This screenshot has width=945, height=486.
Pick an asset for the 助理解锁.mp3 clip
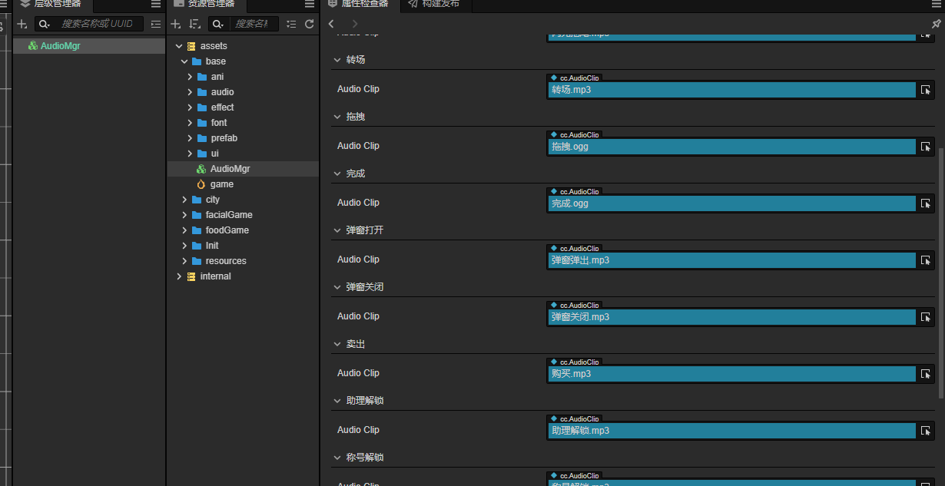tap(926, 431)
